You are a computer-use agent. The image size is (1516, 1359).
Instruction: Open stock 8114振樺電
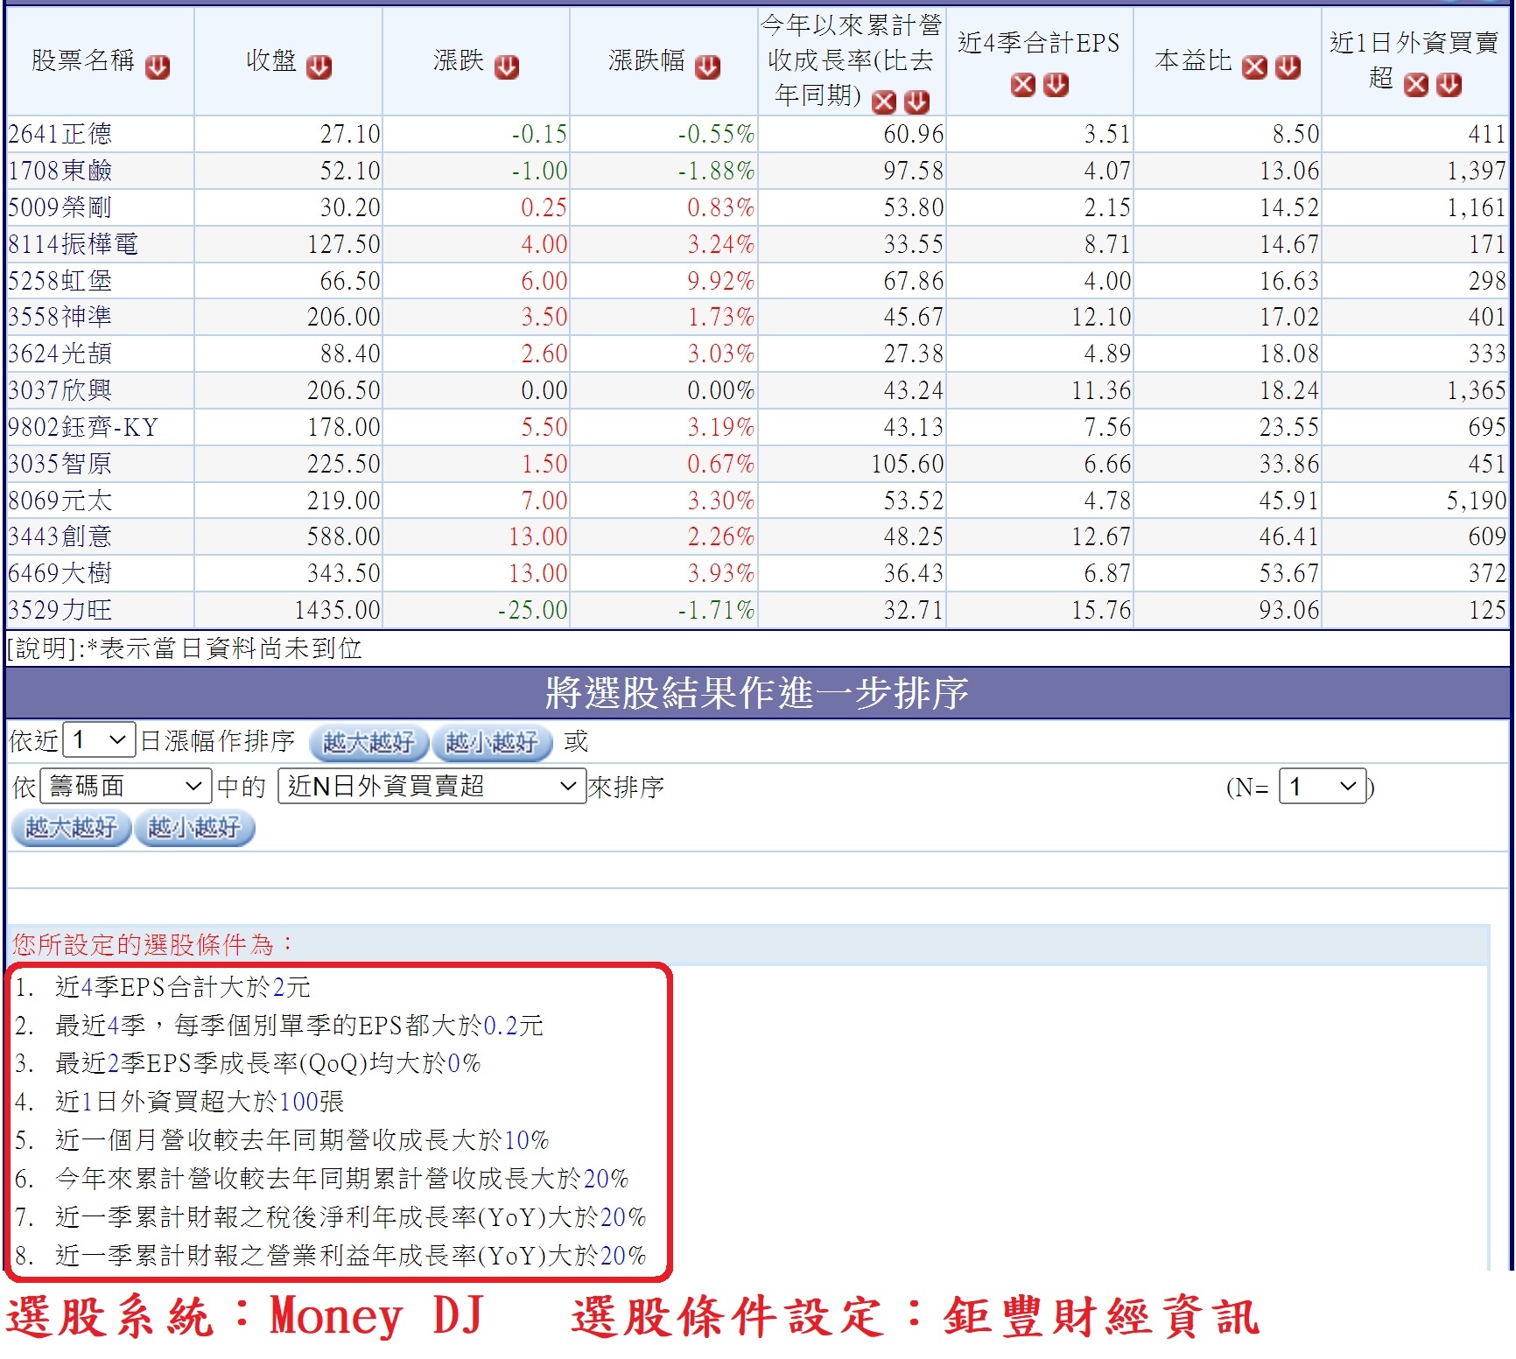(x=74, y=244)
